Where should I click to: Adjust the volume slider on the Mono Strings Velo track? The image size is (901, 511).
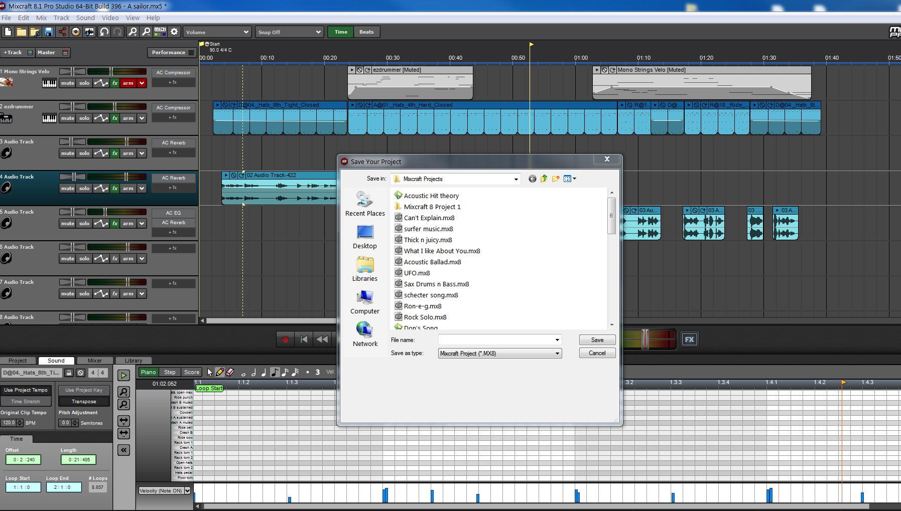coord(111,71)
